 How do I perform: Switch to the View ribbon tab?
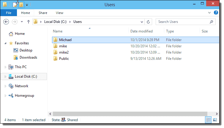59,13
